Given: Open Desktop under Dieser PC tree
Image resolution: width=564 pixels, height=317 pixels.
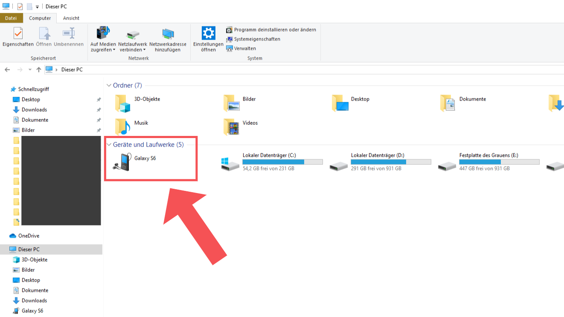Looking at the screenshot, I should coord(31,280).
